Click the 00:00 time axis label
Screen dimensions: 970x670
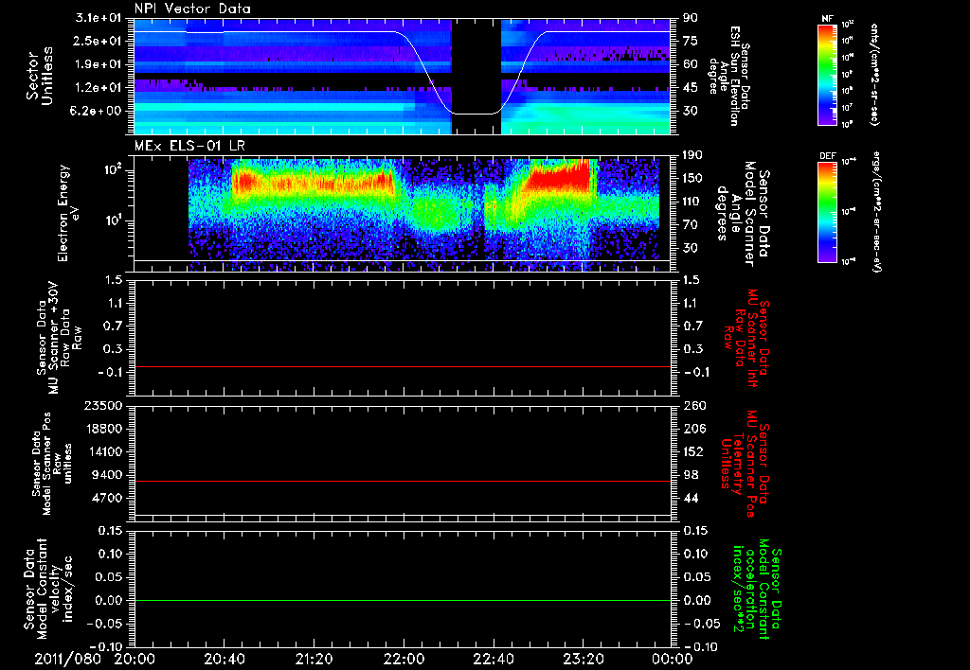pyautogui.click(x=673, y=659)
